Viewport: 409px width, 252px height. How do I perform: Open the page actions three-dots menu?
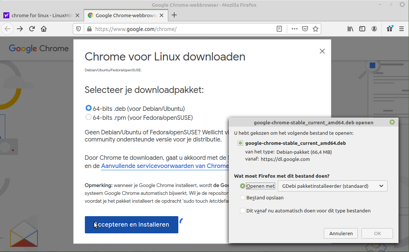tap(295, 29)
